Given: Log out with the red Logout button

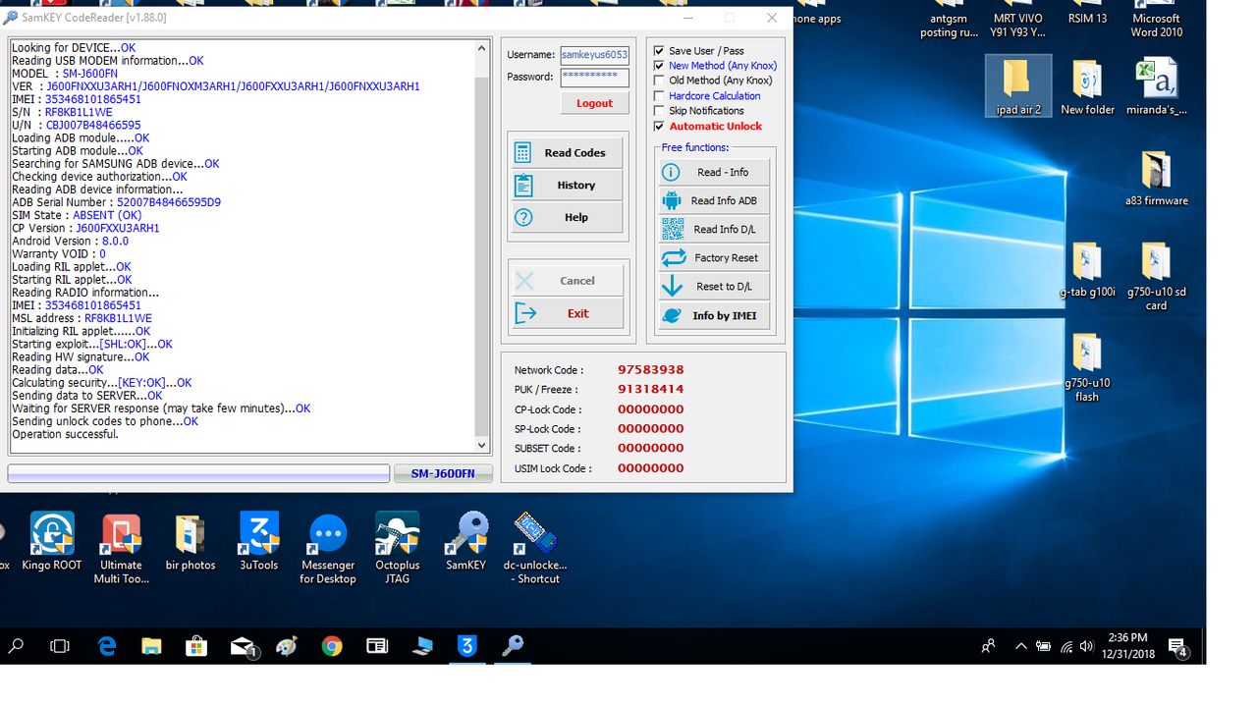Looking at the screenshot, I should pos(594,103).
